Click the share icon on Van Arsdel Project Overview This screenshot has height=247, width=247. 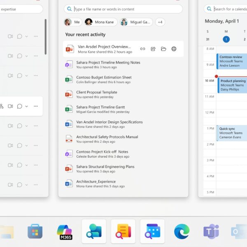(x=153, y=49)
